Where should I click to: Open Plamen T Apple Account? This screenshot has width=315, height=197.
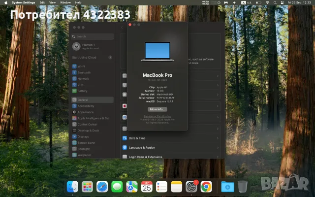(x=92, y=46)
